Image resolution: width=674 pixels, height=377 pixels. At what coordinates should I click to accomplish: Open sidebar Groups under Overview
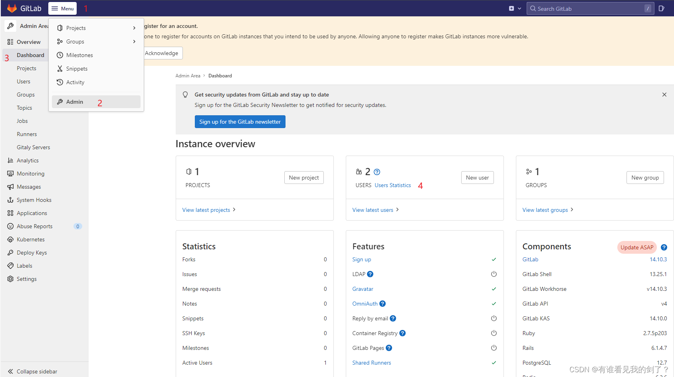[x=26, y=95]
